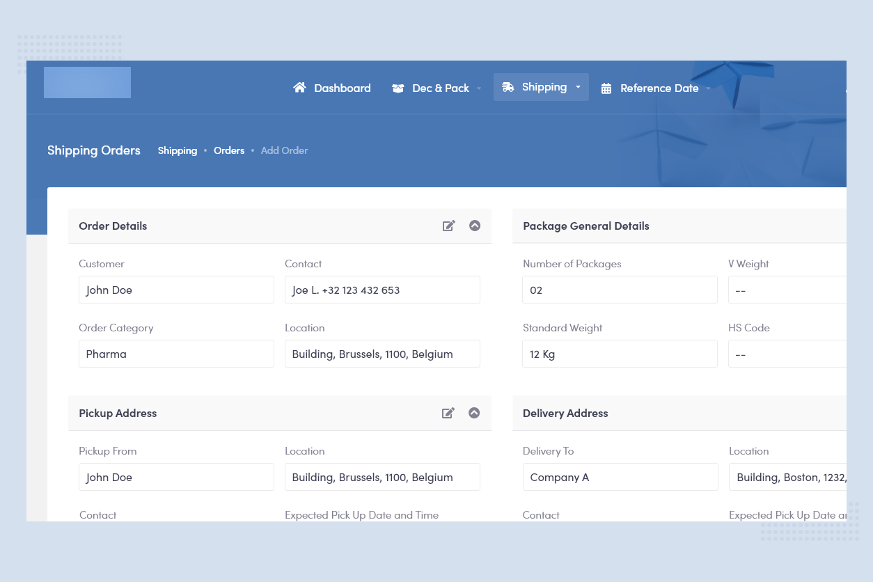Click the Order Category field
This screenshot has height=582, width=873.
pyautogui.click(x=176, y=354)
